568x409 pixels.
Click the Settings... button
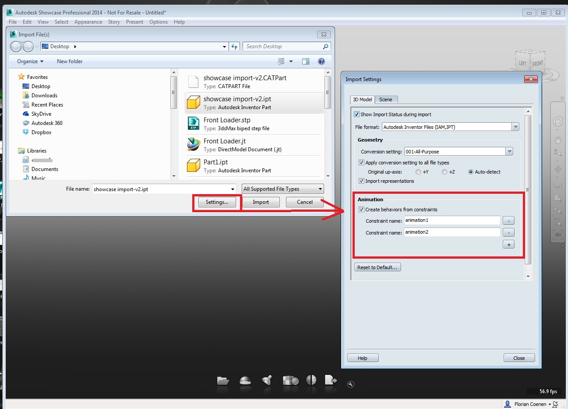pos(217,202)
